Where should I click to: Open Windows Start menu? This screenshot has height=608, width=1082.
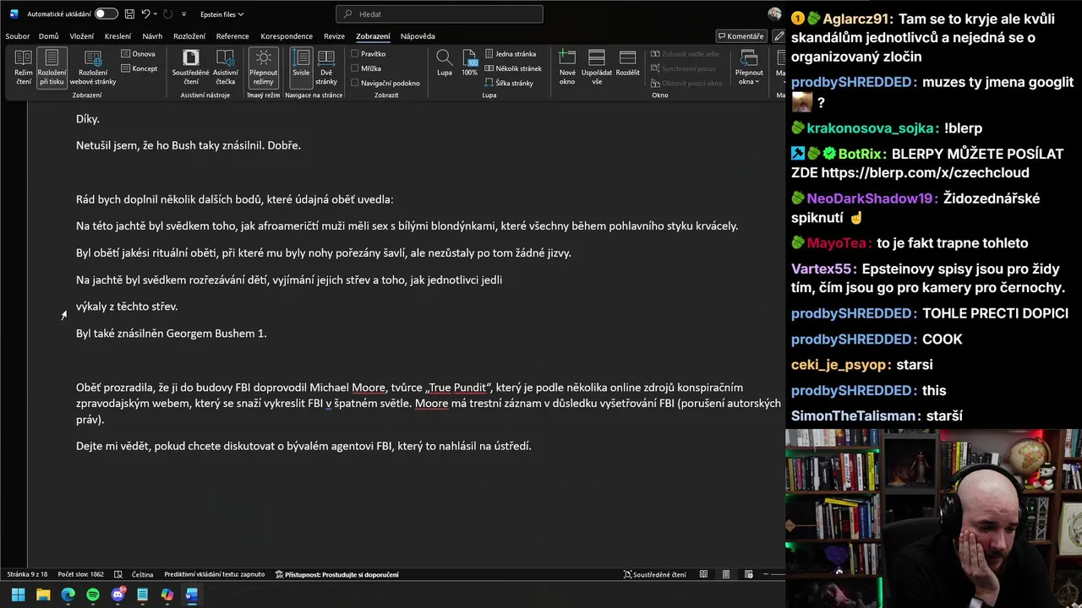point(18,594)
